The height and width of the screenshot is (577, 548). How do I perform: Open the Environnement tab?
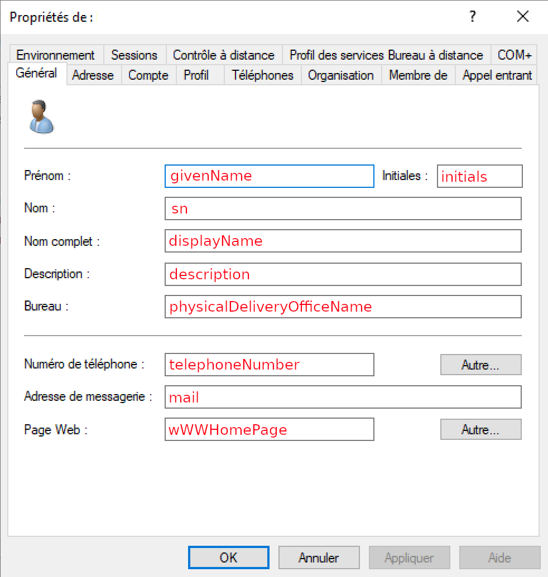tap(55, 55)
